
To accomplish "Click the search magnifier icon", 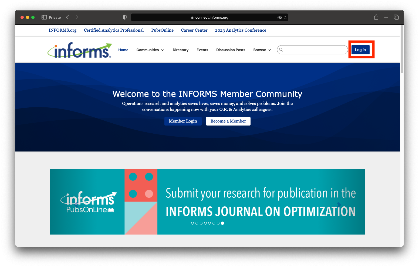I will 281,50.
